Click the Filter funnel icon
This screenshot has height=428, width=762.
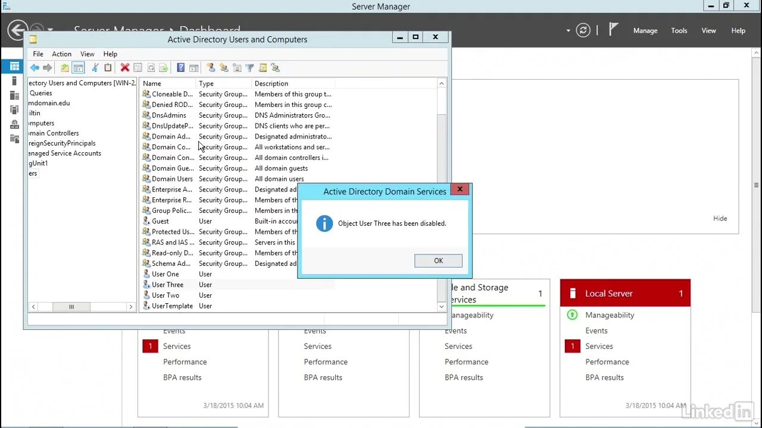pyautogui.click(x=250, y=68)
